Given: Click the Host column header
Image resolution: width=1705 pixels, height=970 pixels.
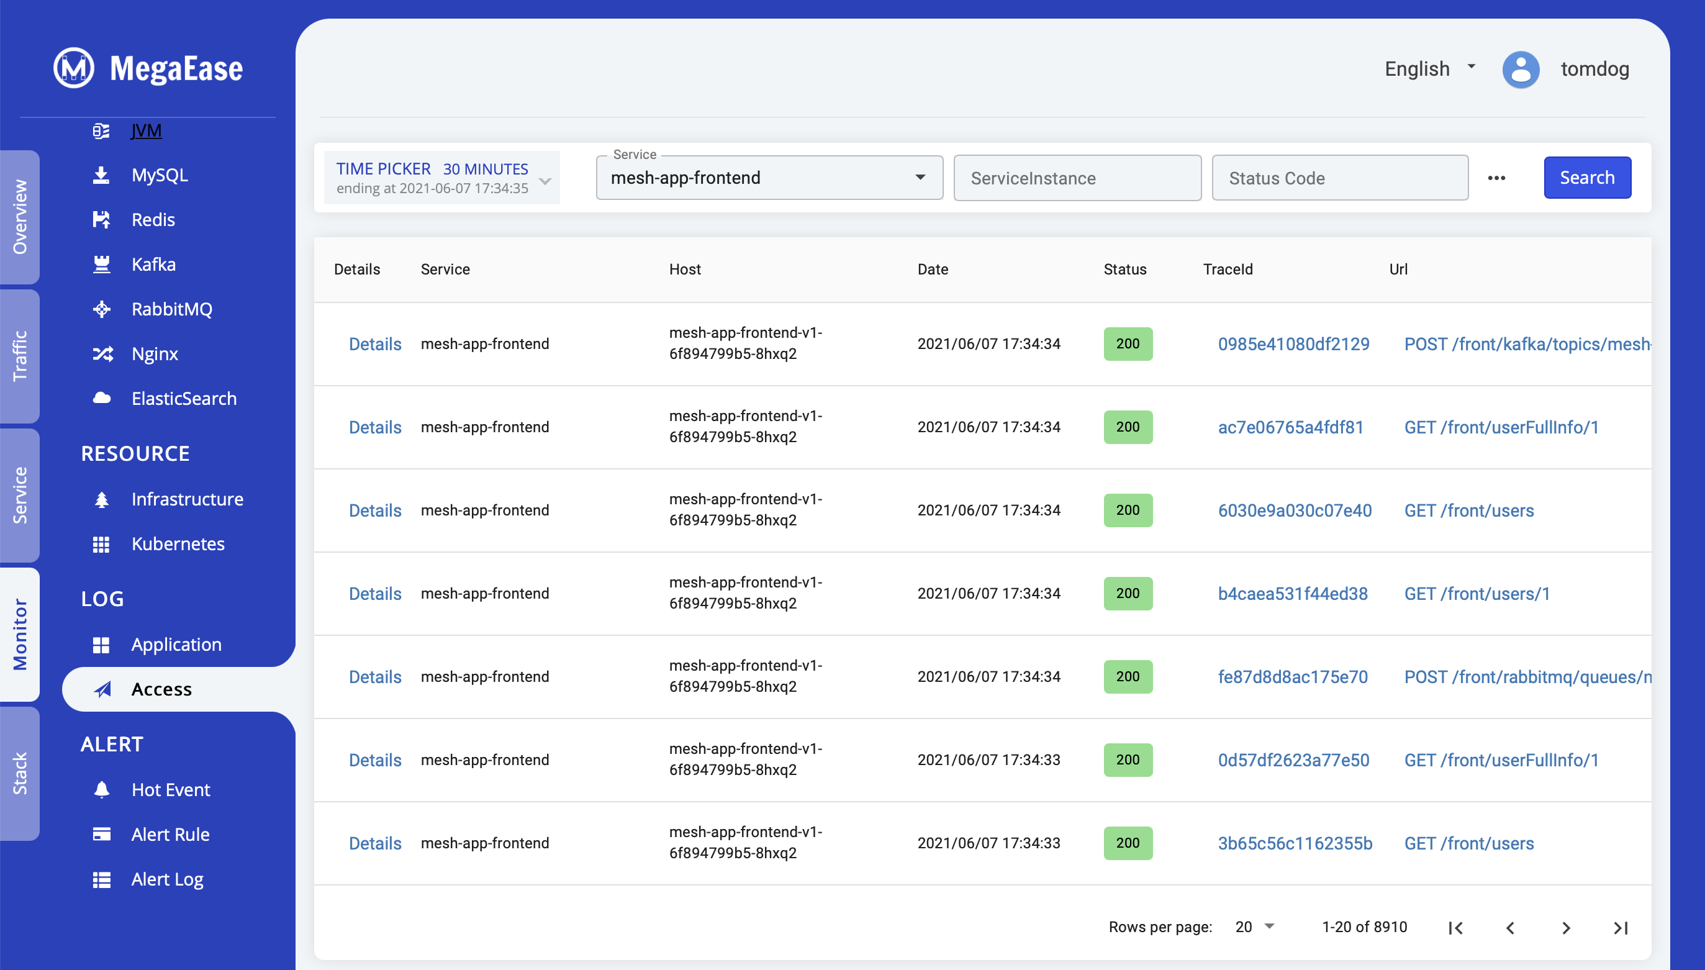Looking at the screenshot, I should coord(685,269).
